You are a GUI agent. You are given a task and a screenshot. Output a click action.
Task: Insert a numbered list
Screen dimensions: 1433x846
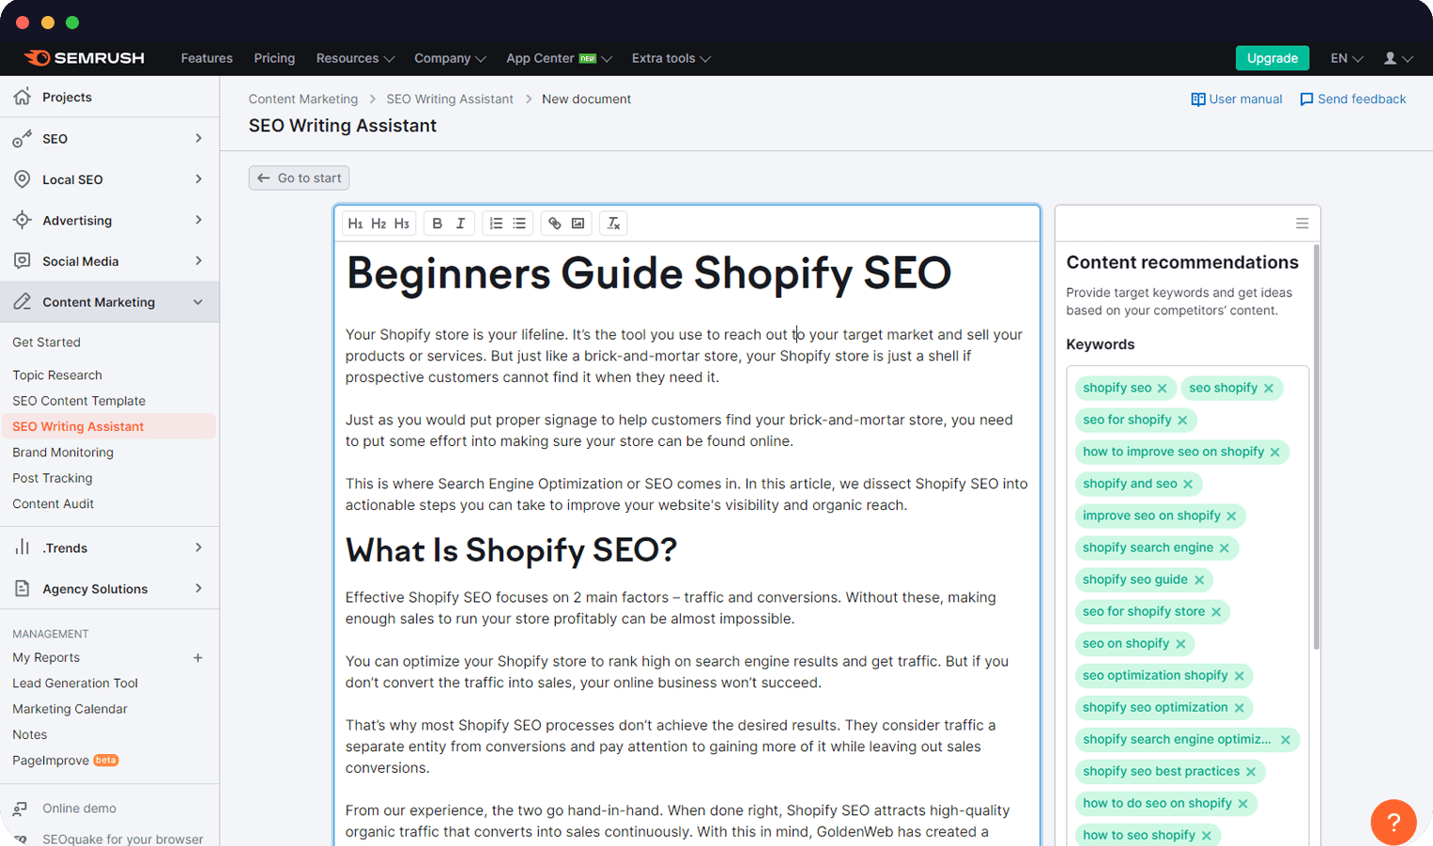point(496,223)
